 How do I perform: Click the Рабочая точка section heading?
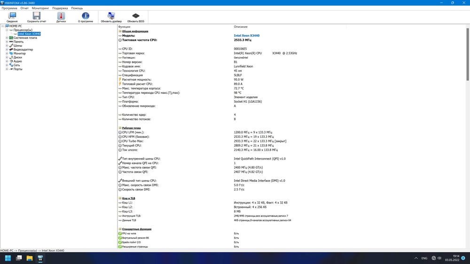131,128
